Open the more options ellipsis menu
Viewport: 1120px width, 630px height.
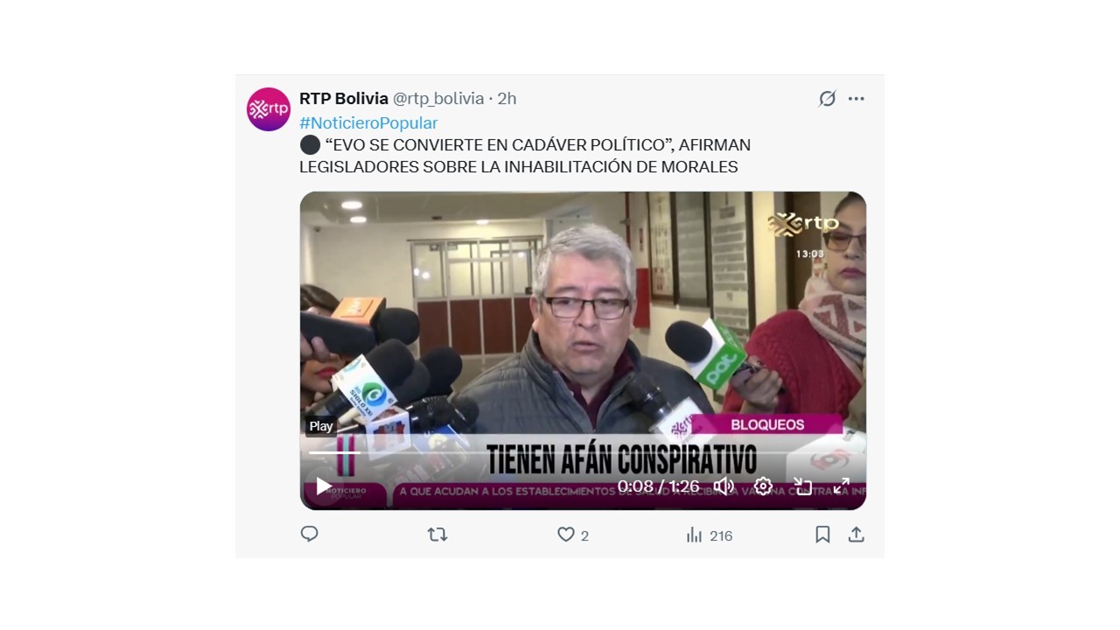857,99
